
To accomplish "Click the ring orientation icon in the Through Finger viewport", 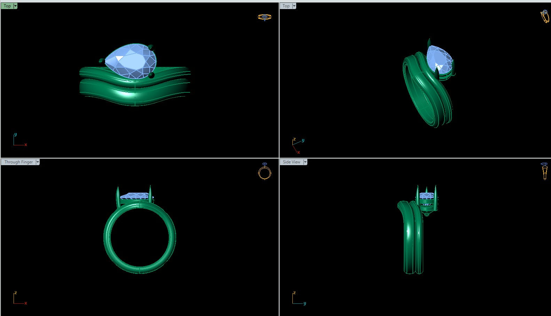I will pos(265,171).
